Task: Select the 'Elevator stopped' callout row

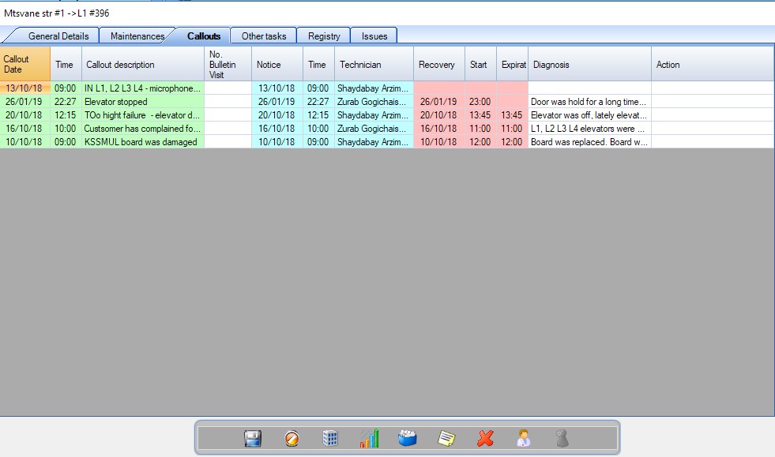Action: pos(142,102)
